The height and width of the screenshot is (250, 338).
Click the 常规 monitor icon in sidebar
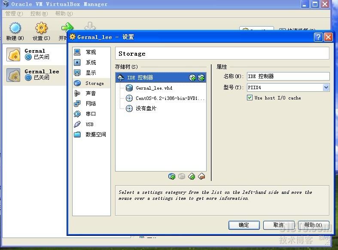tap(77, 52)
